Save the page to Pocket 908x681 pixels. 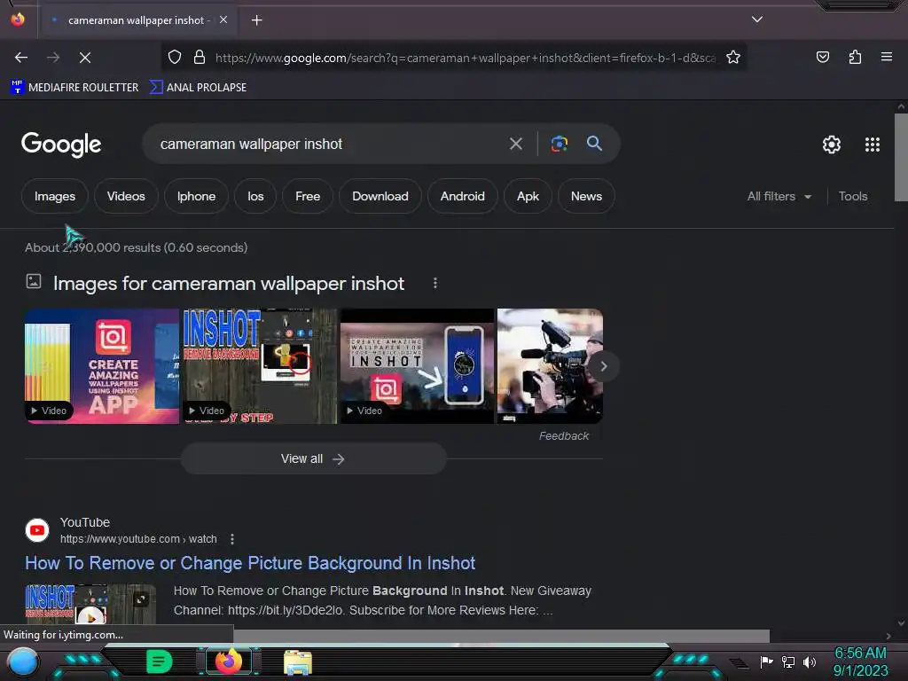822,57
